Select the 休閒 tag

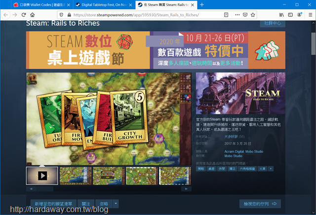222,169
